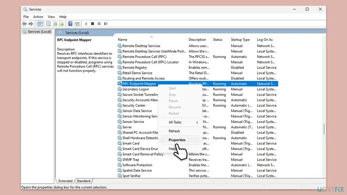
Task: Sort by the Name column header
Action: pyautogui.click(x=152, y=40)
